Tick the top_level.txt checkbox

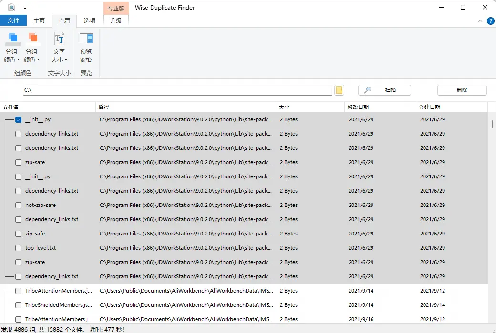tap(18, 248)
